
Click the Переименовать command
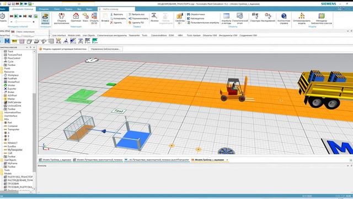138,18
